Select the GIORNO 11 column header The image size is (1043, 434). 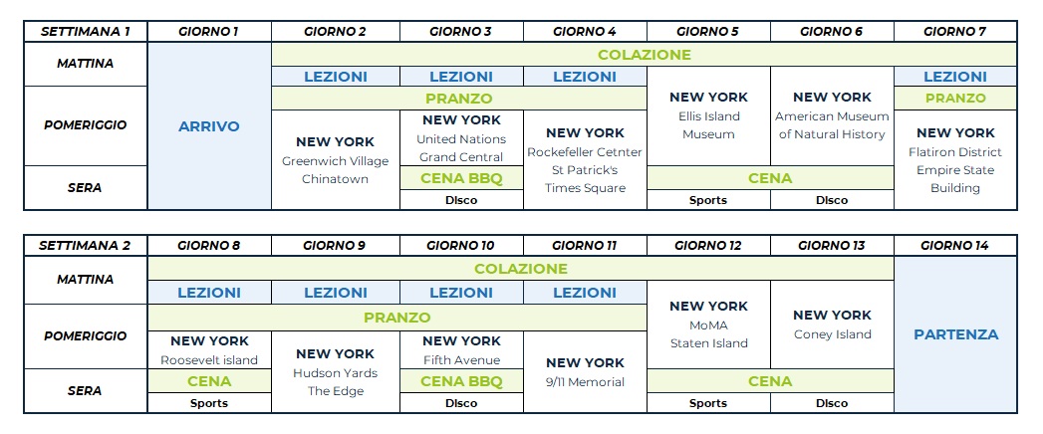[584, 245]
